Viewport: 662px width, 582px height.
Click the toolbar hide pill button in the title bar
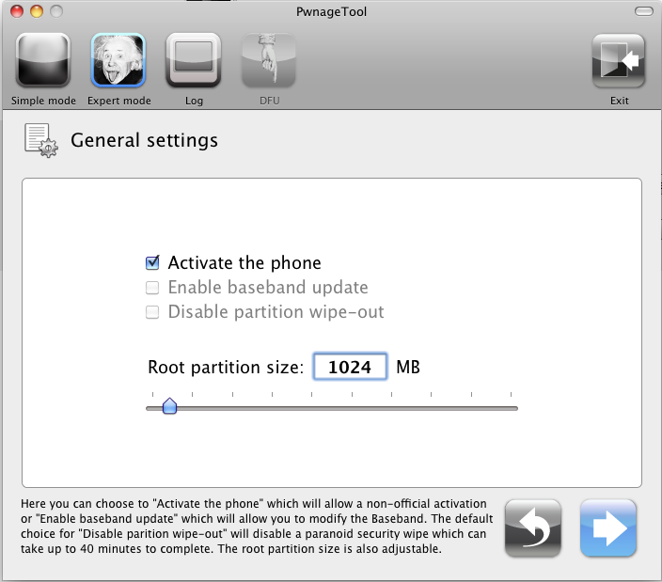[x=644, y=11]
